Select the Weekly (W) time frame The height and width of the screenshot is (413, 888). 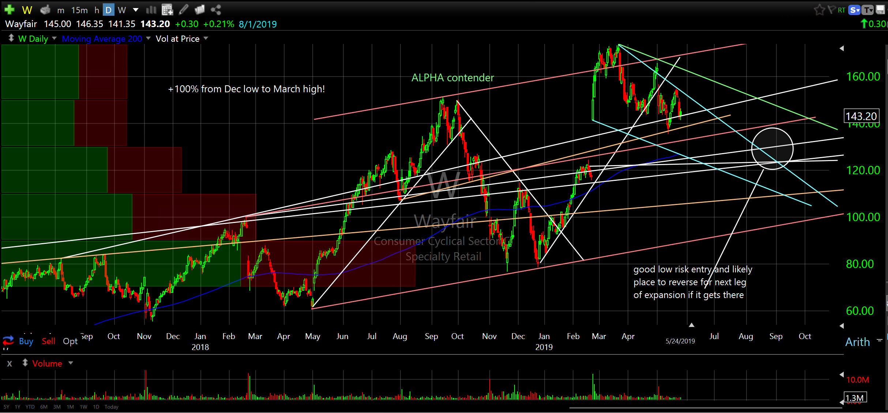(x=122, y=10)
